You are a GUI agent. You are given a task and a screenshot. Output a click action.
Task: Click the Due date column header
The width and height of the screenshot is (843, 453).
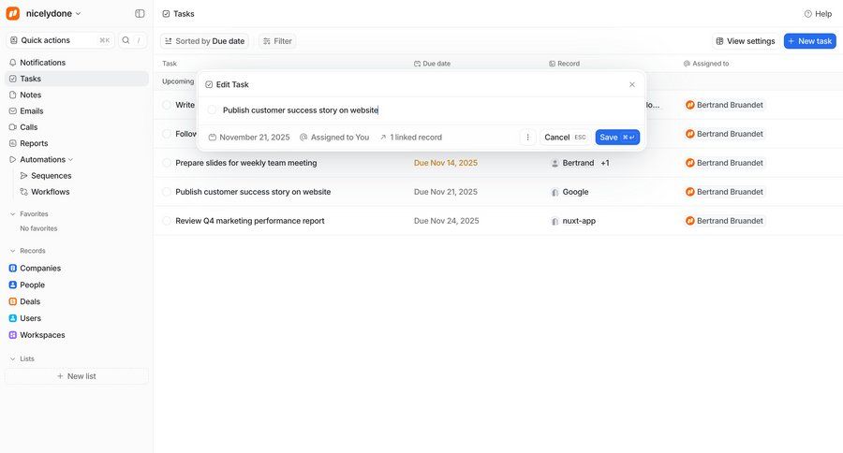click(432, 64)
